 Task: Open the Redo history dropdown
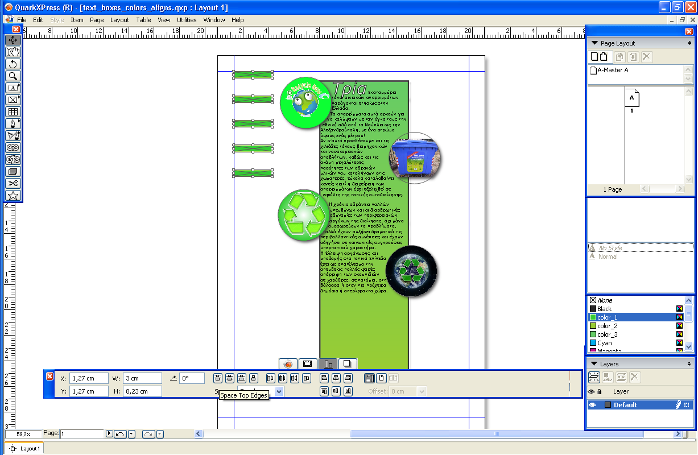[x=160, y=434]
